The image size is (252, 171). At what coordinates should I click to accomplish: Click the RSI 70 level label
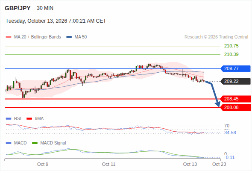pos(227,126)
